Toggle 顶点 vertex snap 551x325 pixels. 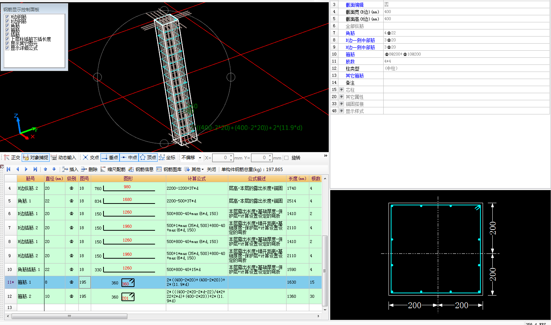point(148,158)
